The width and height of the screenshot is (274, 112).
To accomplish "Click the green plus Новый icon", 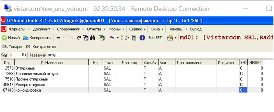I will pos(4,38).
